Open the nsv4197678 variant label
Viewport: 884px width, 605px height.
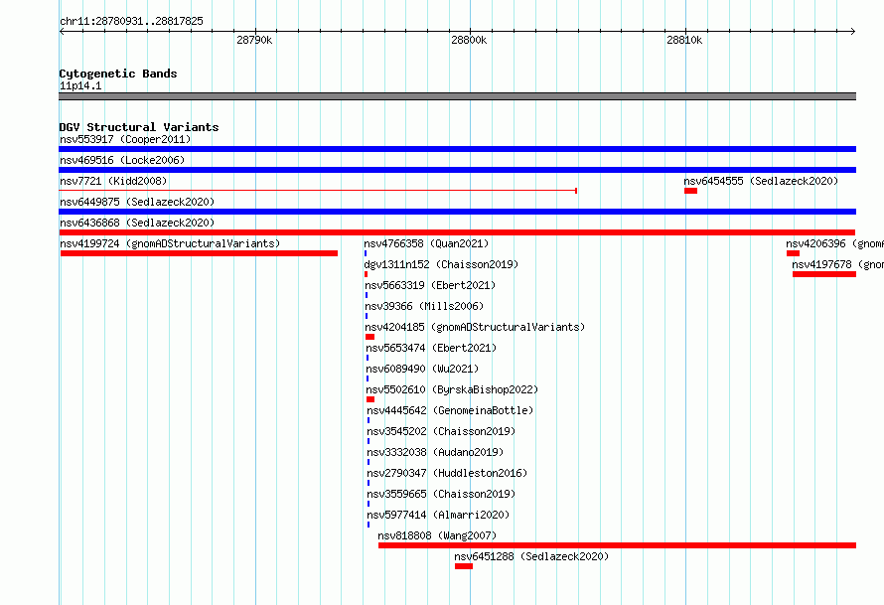(837, 264)
